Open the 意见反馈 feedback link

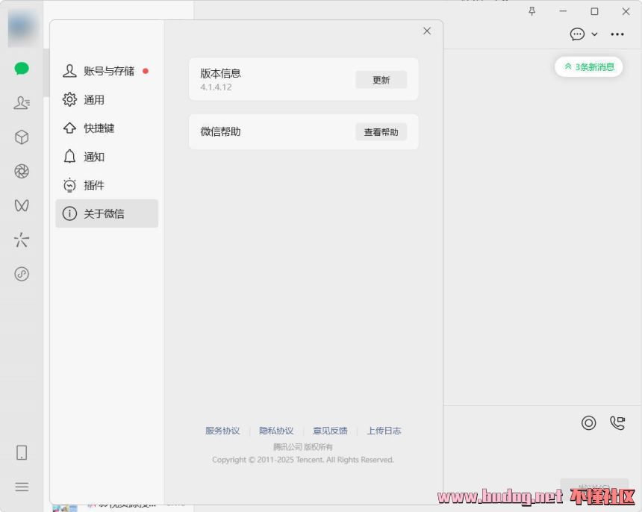tap(331, 431)
